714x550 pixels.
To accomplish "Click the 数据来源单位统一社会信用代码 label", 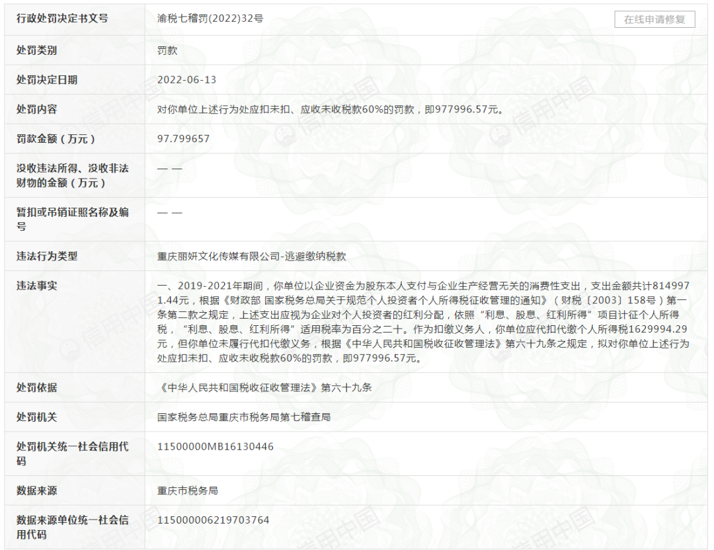I will tap(73, 527).
